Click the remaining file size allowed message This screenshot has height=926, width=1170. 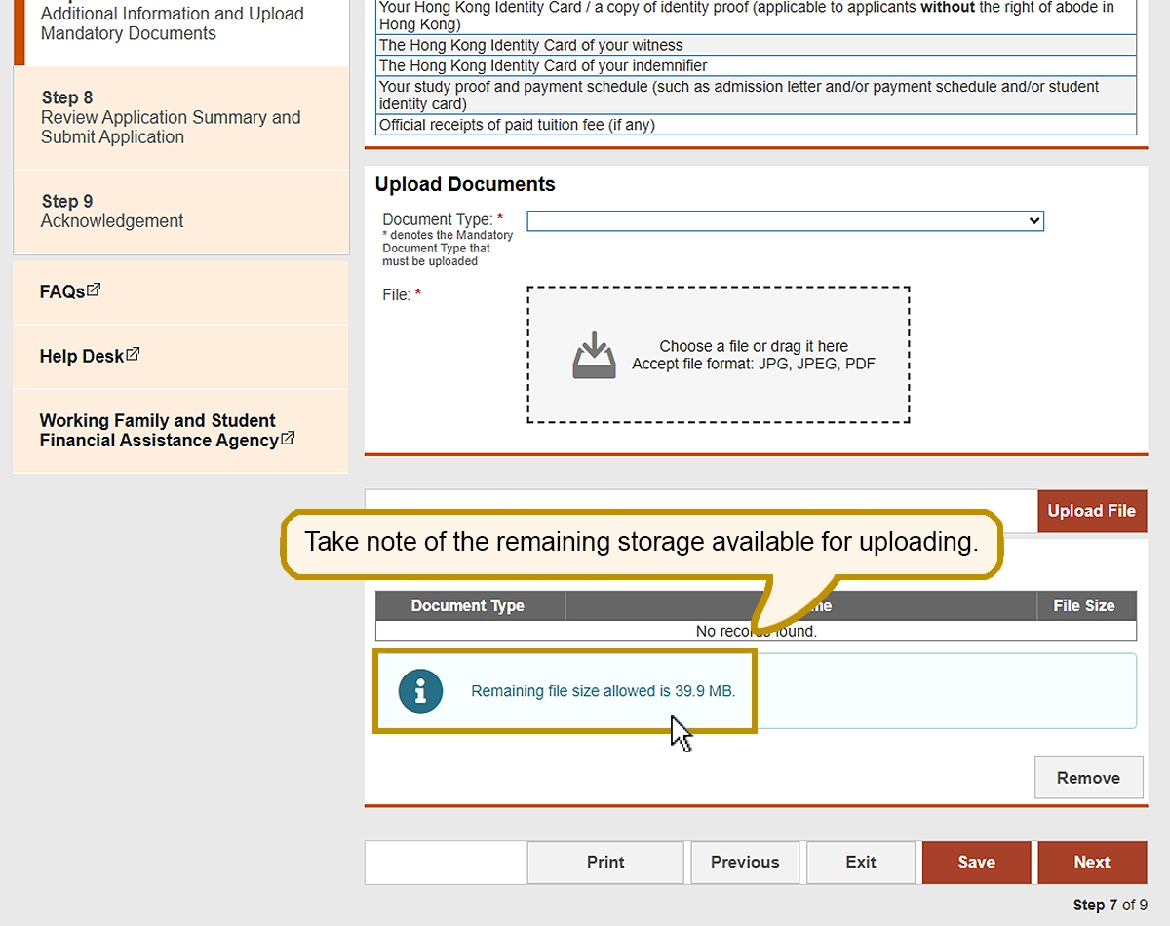[x=603, y=691]
